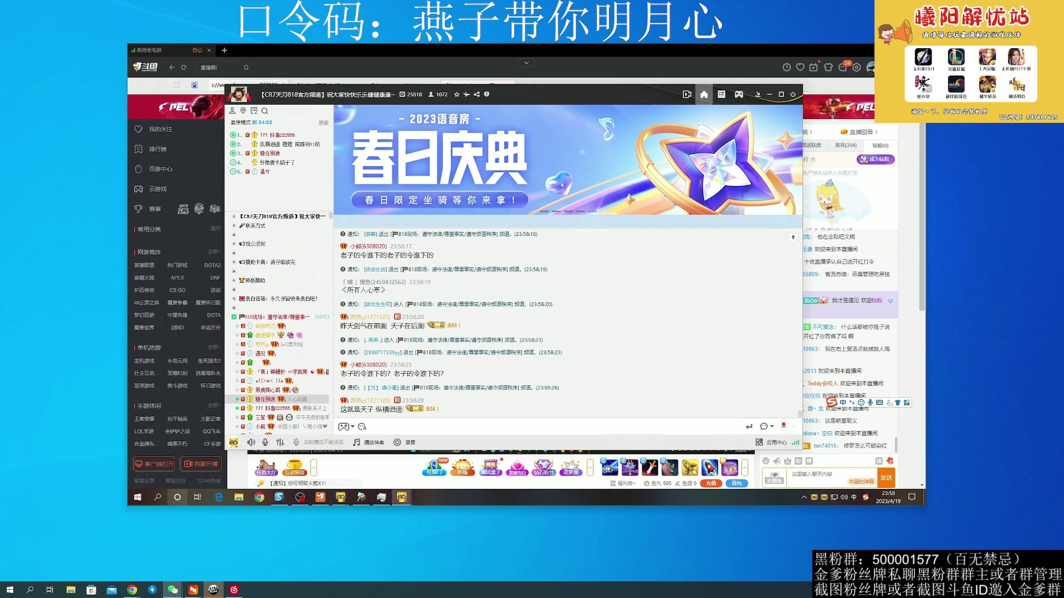Image resolution: width=1064 pixels, height=598 pixels.
Task: Click the 钻石粉丝 diamond fans icon
Action: pyautogui.click(x=544, y=468)
